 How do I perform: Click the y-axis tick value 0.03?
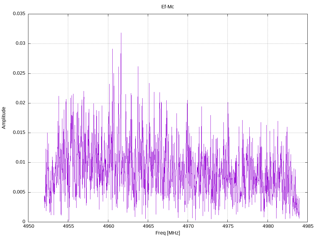(21, 43)
